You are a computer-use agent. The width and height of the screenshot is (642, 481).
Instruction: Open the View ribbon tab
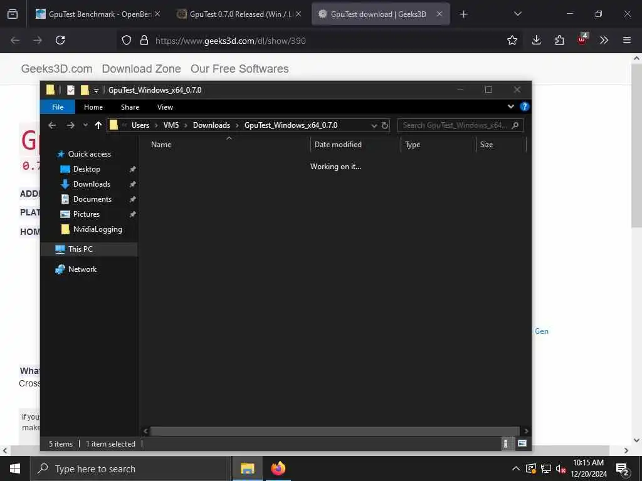[x=165, y=107]
